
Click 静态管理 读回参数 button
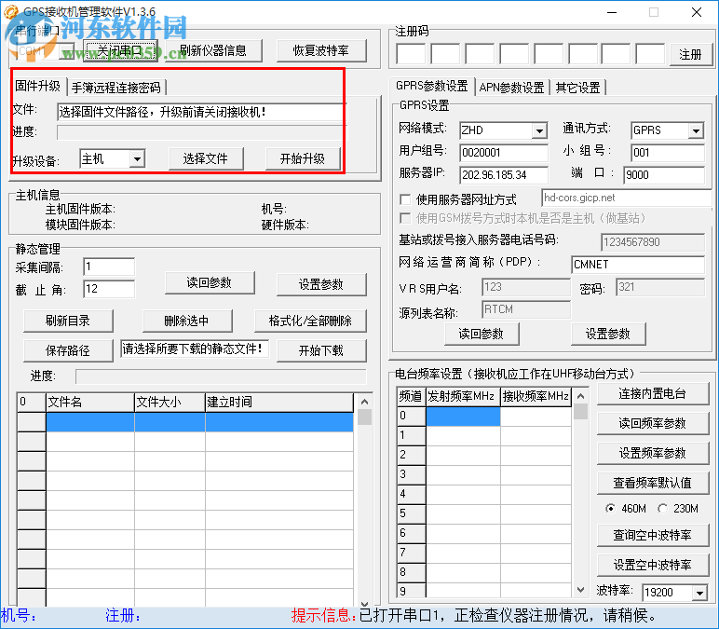click(x=210, y=282)
